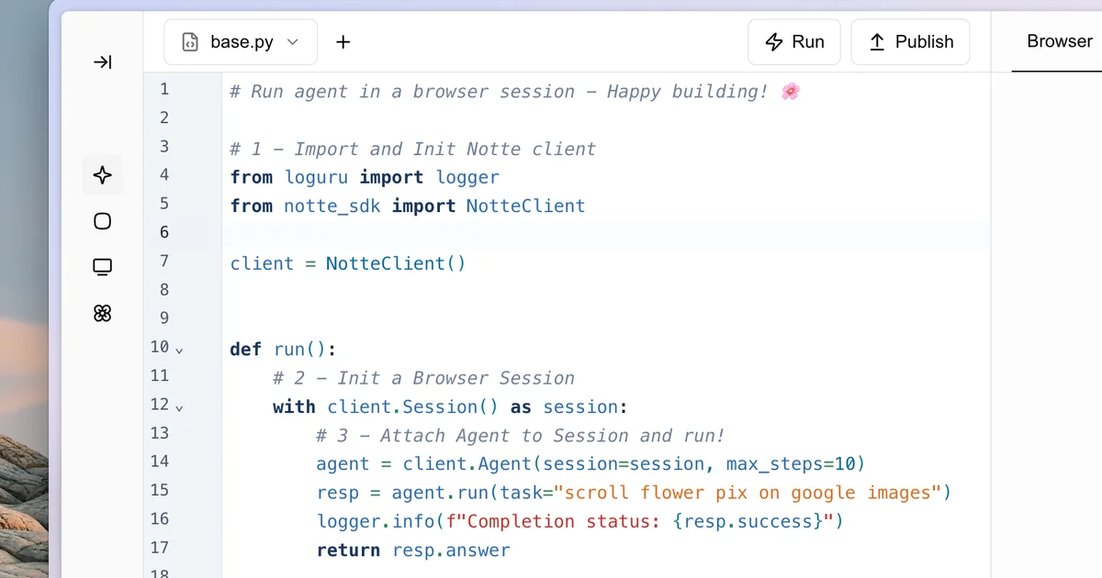Collapse the with client.Session fold arrow

tap(179, 406)
